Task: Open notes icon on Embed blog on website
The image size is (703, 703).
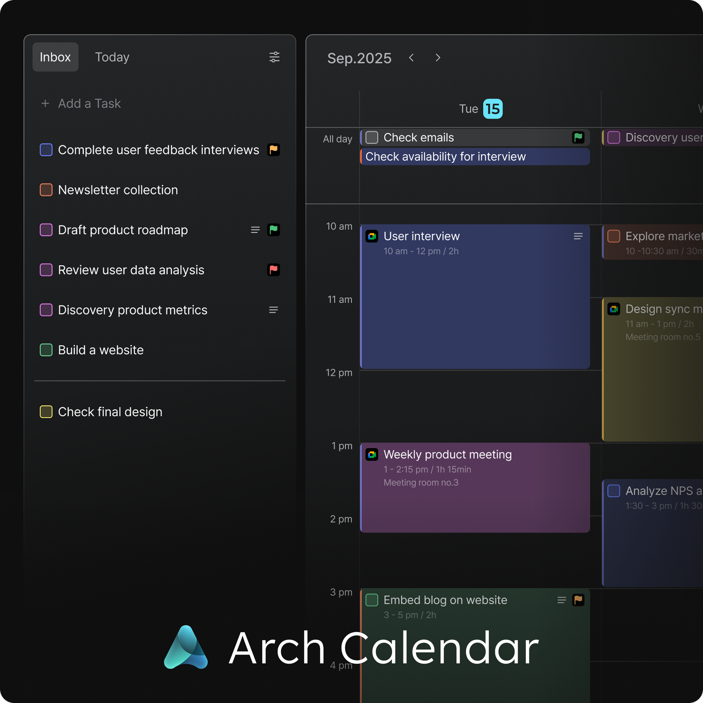Action: [x=562, y=600]
